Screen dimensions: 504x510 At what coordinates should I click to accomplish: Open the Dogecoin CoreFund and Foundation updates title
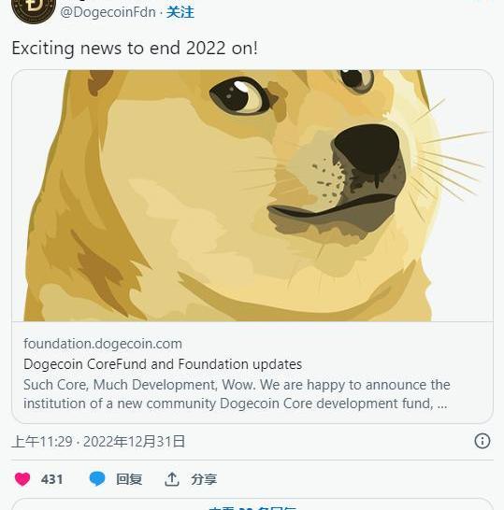tap(163, 364)
